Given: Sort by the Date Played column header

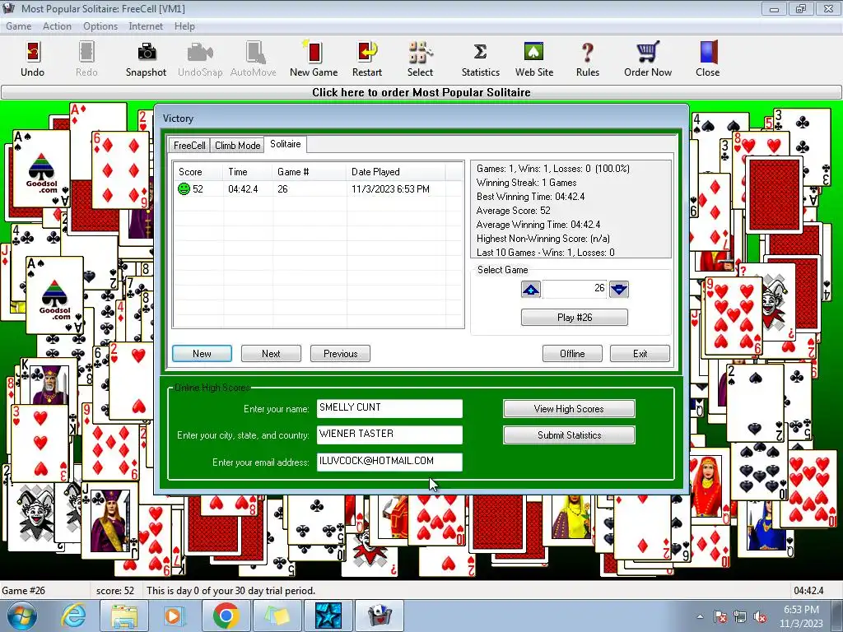Looking at the screenshot, I should click(x=396, y=172).
